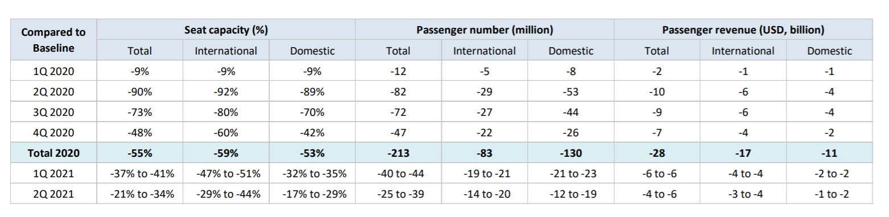Viewport: 889px width, 217px height.
Task: Click the '-25 to -39' cell
Action: click(398, 194)
